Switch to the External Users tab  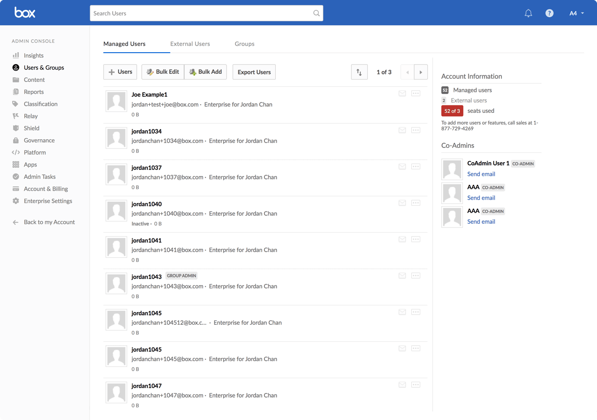tap(190, 44)
